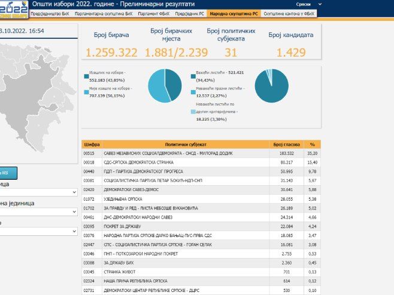Go to the Предсједник РС tab
Screen dimensions: 394x295
coord(190,13)
